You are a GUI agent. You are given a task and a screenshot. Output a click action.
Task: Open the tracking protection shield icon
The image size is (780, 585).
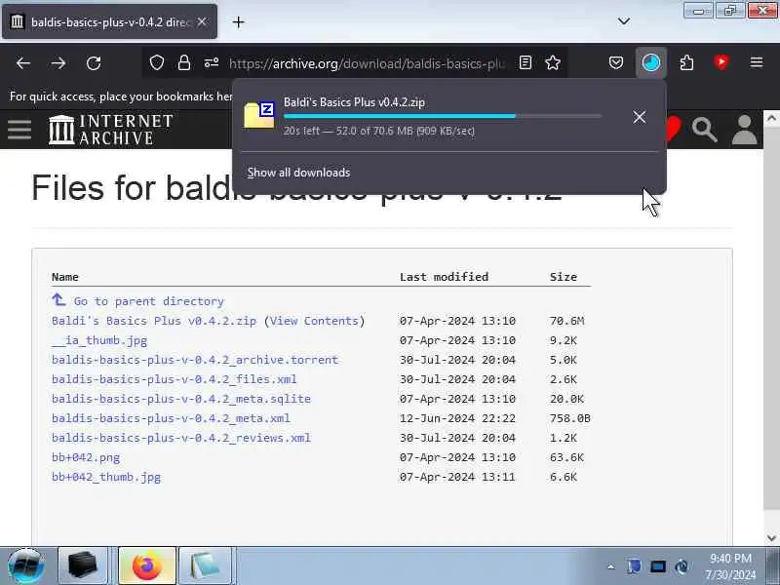point(157,62)
